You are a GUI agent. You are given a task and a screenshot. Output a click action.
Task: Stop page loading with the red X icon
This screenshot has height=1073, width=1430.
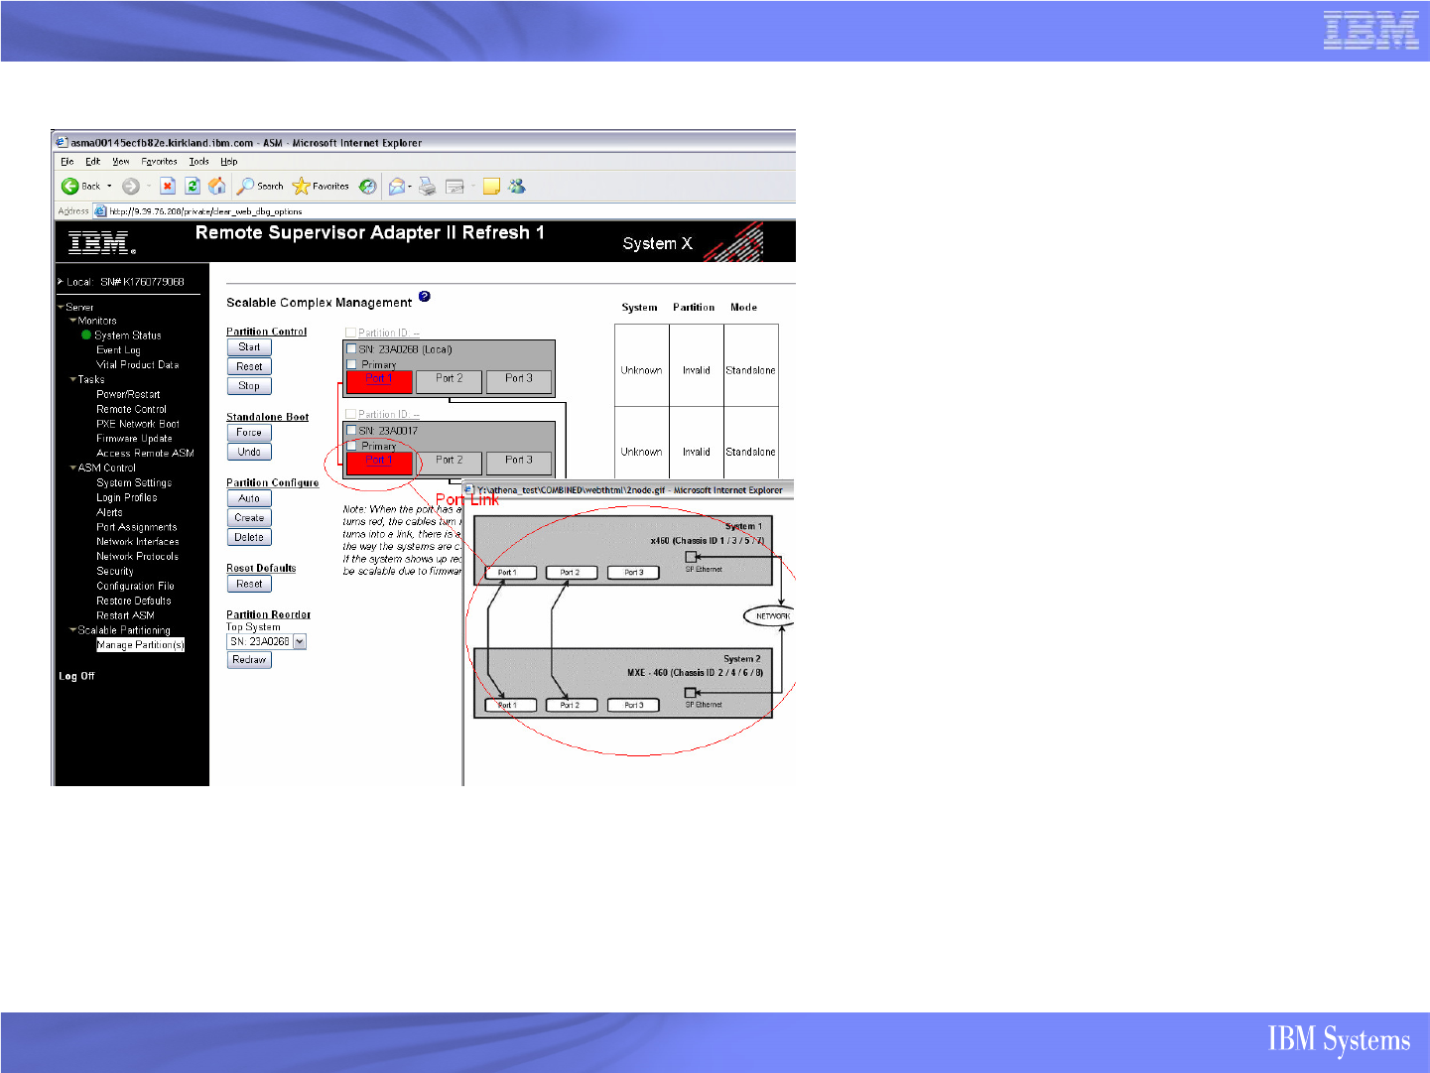click(168, 186)
